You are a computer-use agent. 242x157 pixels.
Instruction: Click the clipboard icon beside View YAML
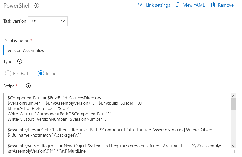coord(178,5)
